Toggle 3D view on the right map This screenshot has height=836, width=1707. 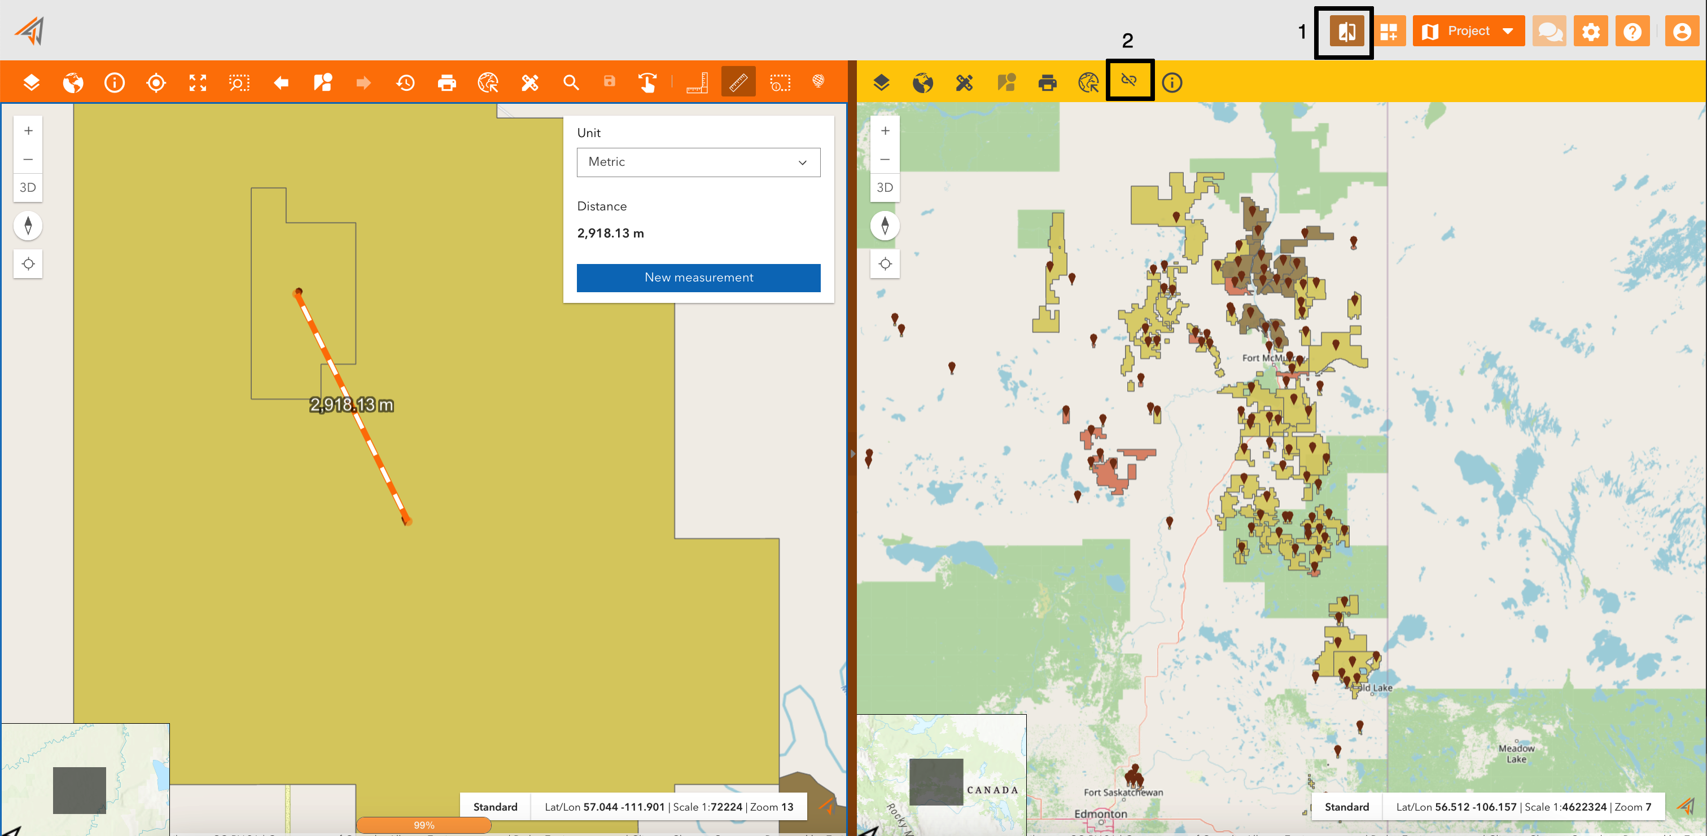[x=885, y=187]
